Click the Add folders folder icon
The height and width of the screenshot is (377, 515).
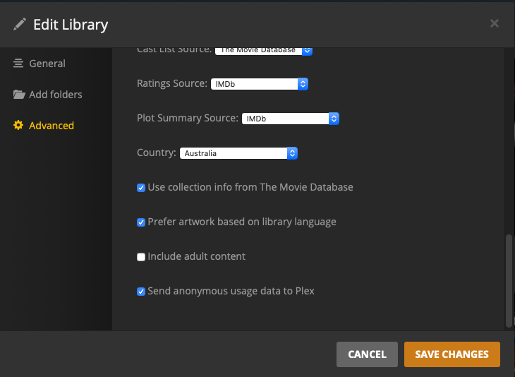(x=19, y=95)
